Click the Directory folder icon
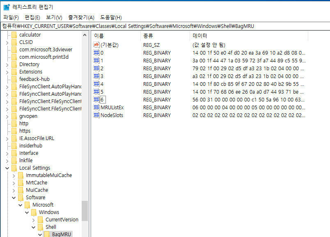The image size is (330, 237). pos(14,64)
